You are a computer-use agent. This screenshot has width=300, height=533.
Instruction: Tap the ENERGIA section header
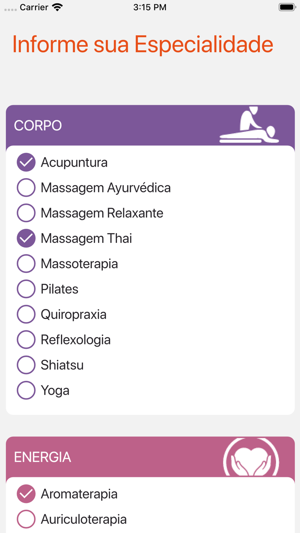coord(42,457)
